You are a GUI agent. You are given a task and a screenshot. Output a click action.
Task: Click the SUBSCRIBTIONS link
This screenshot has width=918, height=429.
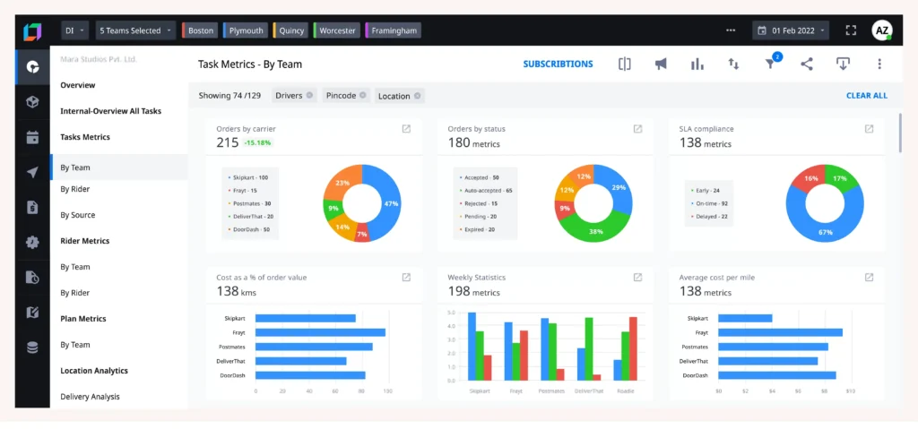[x=558, y=64]
